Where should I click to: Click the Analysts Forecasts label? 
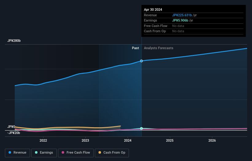pyautogui.click(x=159, y=48)
